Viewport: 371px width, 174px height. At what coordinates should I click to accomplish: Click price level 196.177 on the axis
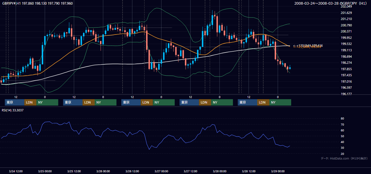(347, 94)
